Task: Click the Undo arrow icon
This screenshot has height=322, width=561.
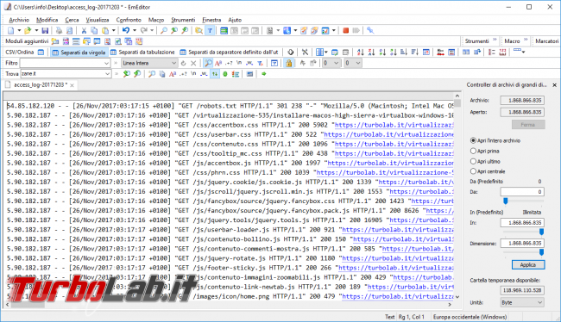Action: point(126,31)
